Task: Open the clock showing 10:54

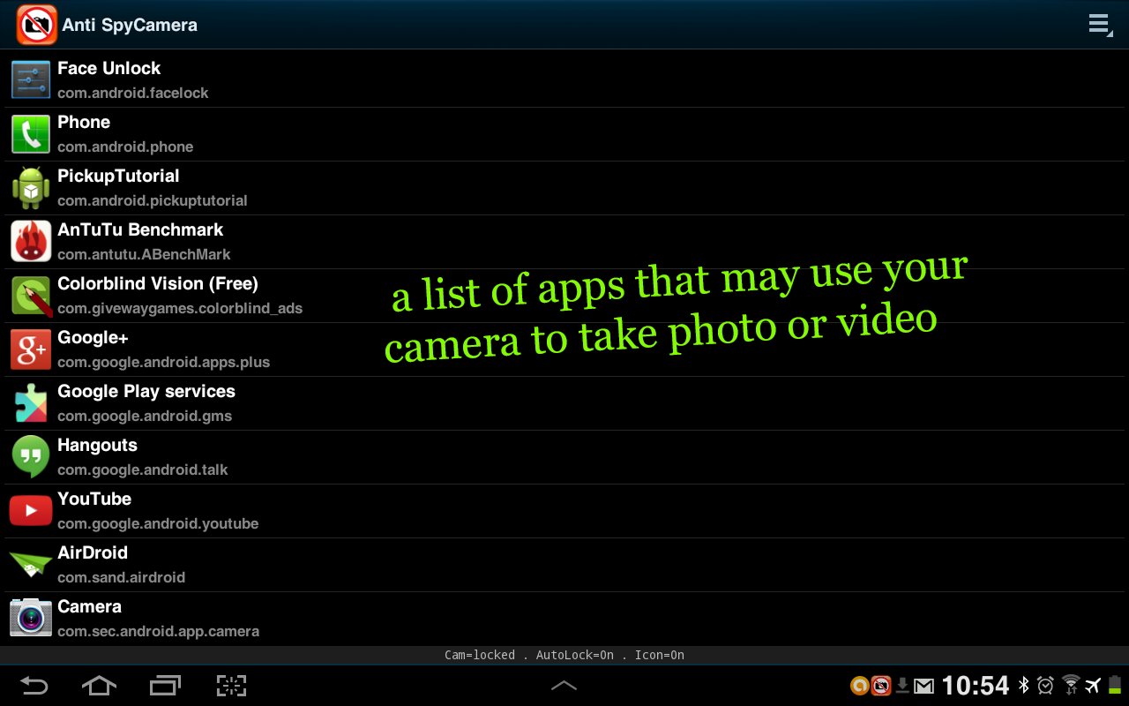Action: [x=975, y=686]
